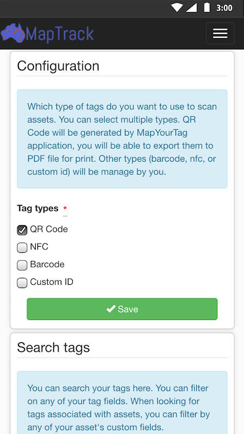The height and width of the screenshot is (434, 244).
Task: Click the Tag types field label
Action: coord(37,208)
